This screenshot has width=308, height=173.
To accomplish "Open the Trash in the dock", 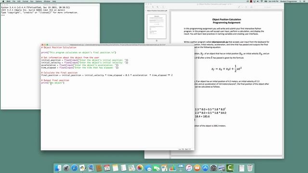I will (x=250, y=168).
